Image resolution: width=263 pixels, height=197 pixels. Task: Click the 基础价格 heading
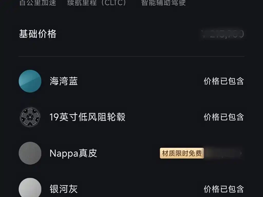37,34
